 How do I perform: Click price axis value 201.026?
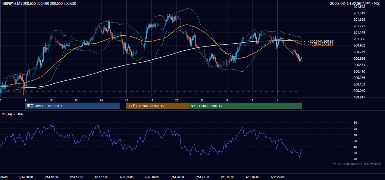click(x=359, y=39)
